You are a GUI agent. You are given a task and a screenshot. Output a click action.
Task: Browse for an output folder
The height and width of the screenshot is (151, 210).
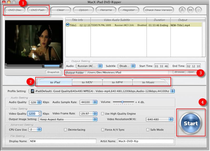click(179, 72)
